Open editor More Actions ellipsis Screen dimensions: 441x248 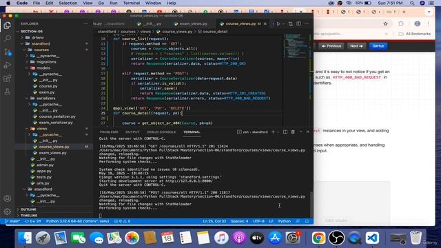307,24
